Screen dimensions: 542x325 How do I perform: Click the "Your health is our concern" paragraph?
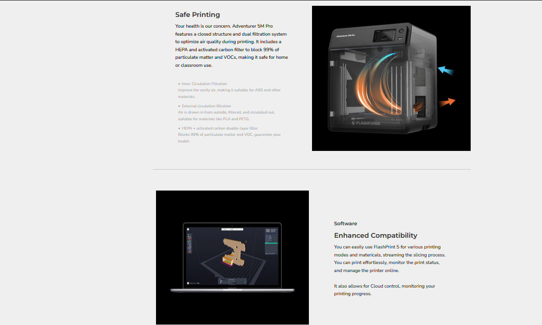[x=232, y=46]
